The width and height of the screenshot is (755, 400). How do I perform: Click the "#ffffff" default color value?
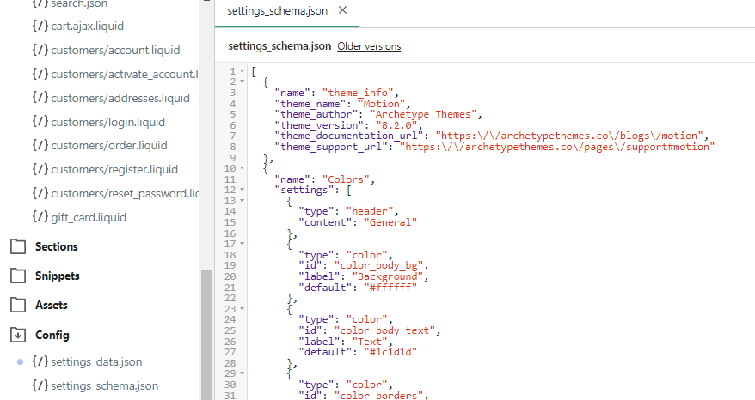[390, 288]
